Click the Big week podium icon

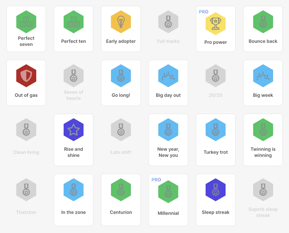pos(263,76)
